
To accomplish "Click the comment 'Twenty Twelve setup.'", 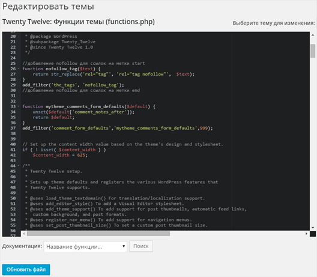I will pos(56,171).
